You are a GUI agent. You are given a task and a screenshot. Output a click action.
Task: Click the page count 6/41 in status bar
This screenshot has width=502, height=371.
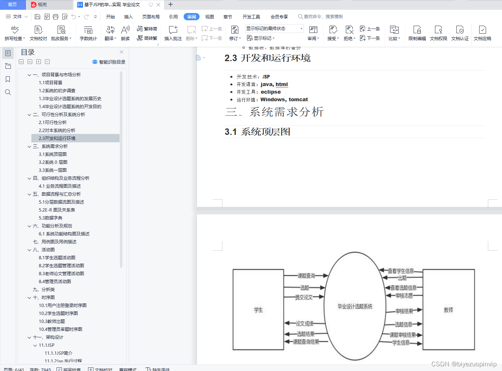coord(14,369)
